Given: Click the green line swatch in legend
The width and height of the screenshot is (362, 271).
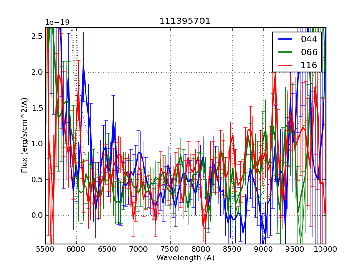Looking at the screenshot, I should tap(285, 52).
